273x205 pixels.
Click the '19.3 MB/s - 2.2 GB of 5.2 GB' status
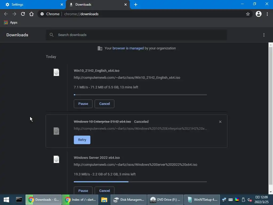105,174
